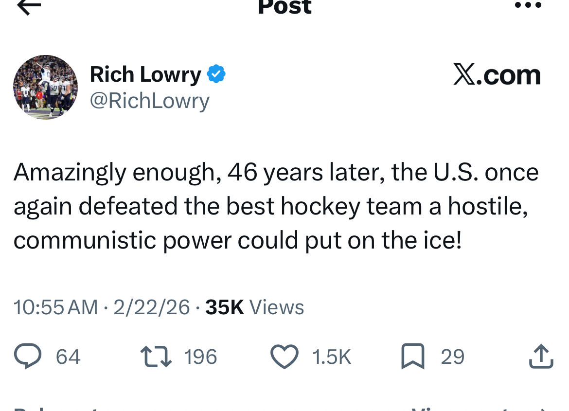Go back using the left arrow
Viewport: 569px width, 411px height.
point(29,7)
